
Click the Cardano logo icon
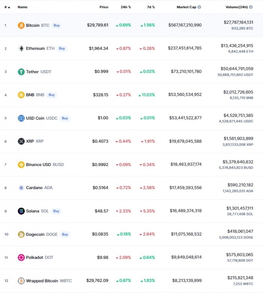[21, 188]
